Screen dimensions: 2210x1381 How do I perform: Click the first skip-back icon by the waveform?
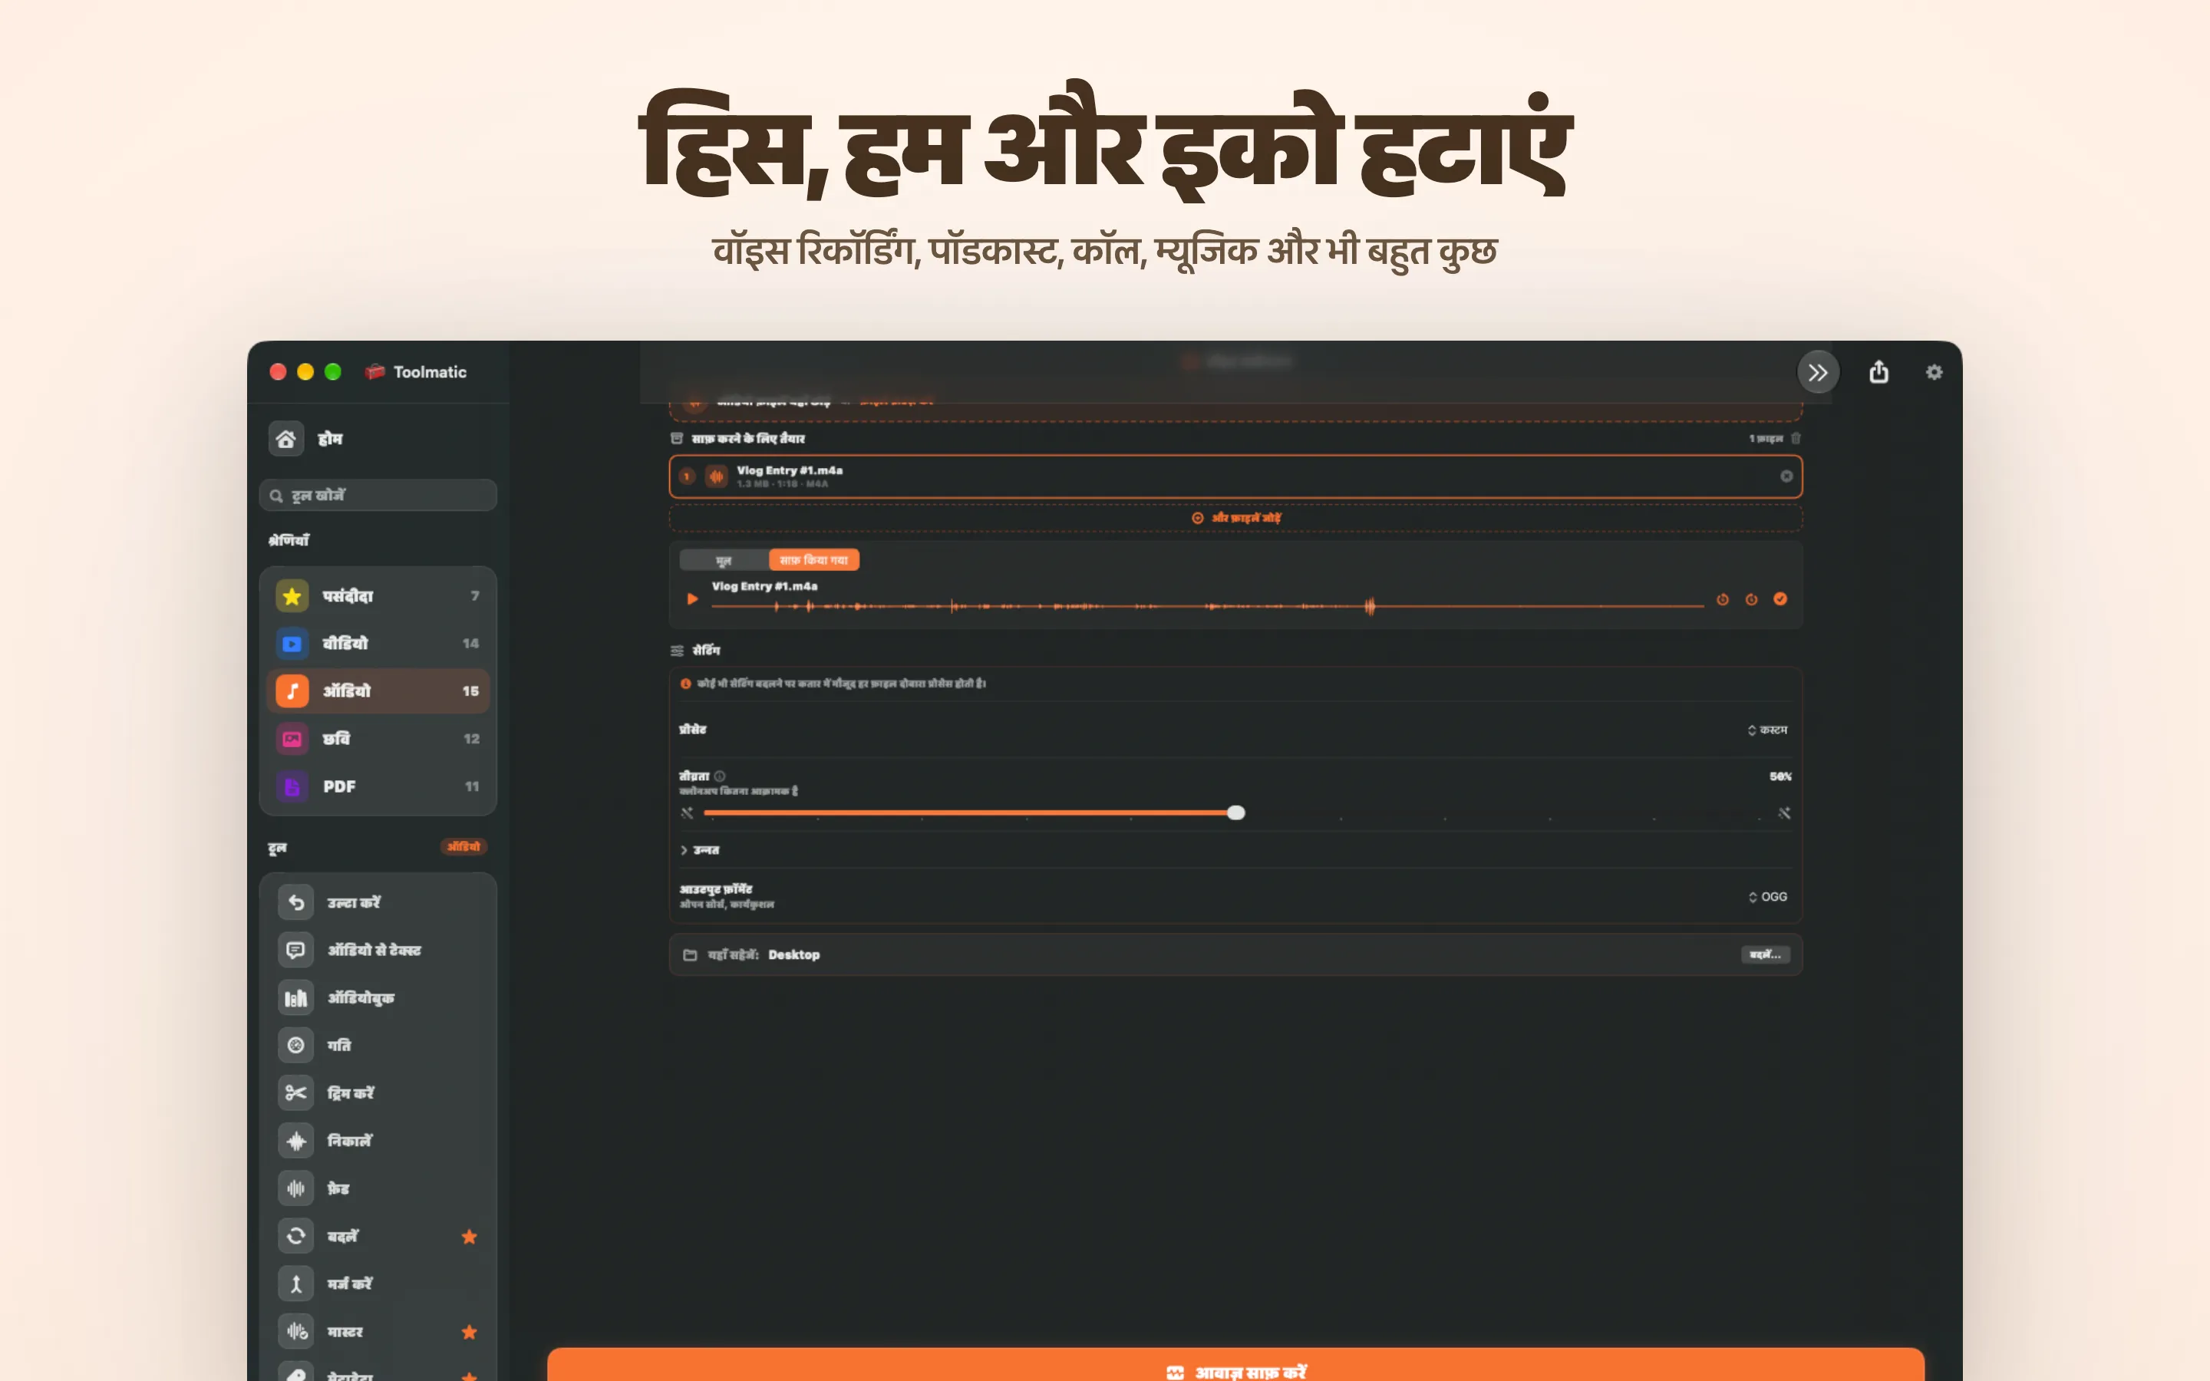pos(1722,599)
